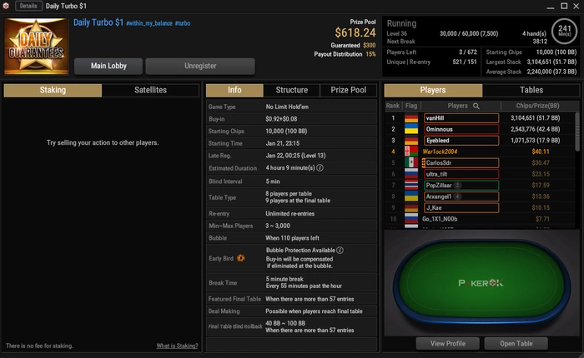
Task: Open the What is Staking? link
Action: (x=177, y=346)
